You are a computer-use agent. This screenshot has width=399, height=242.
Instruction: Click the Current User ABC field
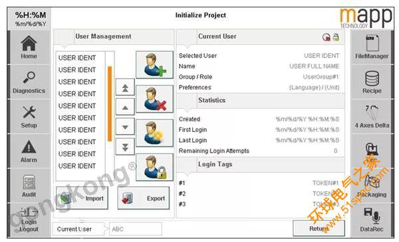click(x=136, y=229)
